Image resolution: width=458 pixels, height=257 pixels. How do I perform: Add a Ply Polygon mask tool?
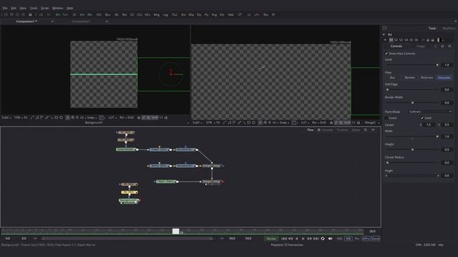[x=207, y=14]
